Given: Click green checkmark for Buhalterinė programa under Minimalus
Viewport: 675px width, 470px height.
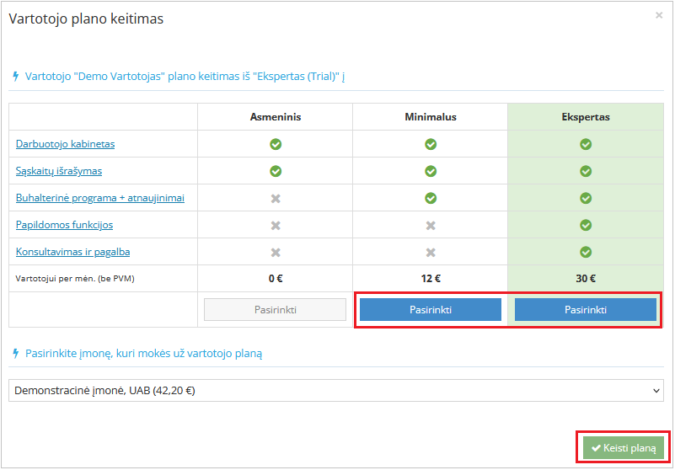Looking at the screenshot, I should [431, 198].
